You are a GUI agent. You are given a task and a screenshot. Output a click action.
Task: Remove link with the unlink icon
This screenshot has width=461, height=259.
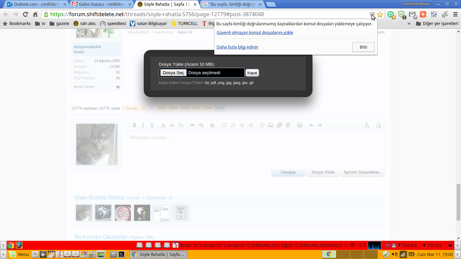(201, 125)
